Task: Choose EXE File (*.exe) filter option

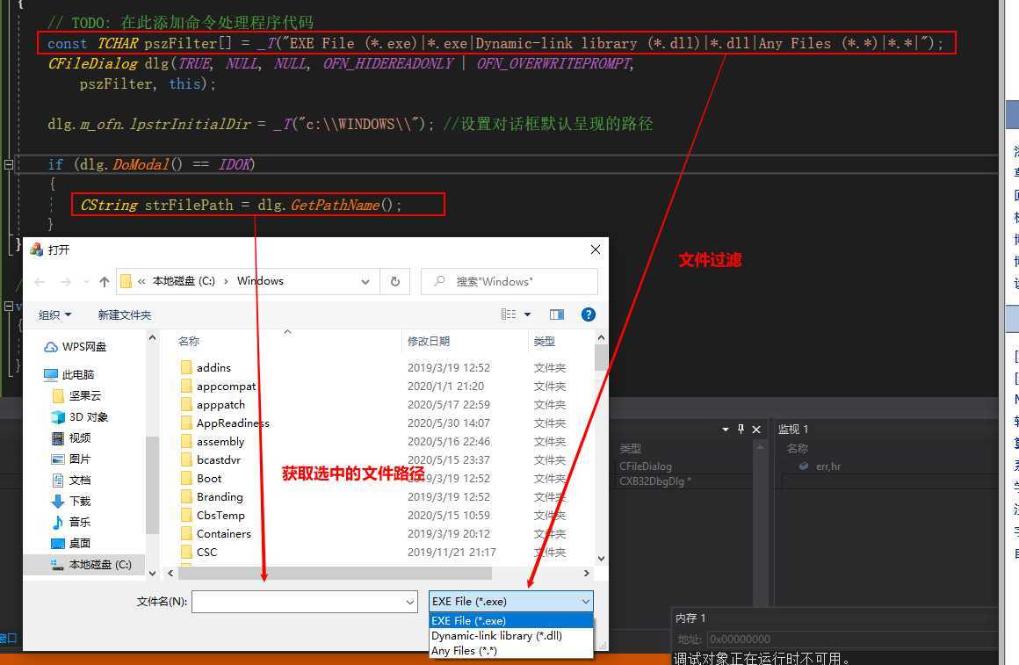Action: (x=510, y=621)
